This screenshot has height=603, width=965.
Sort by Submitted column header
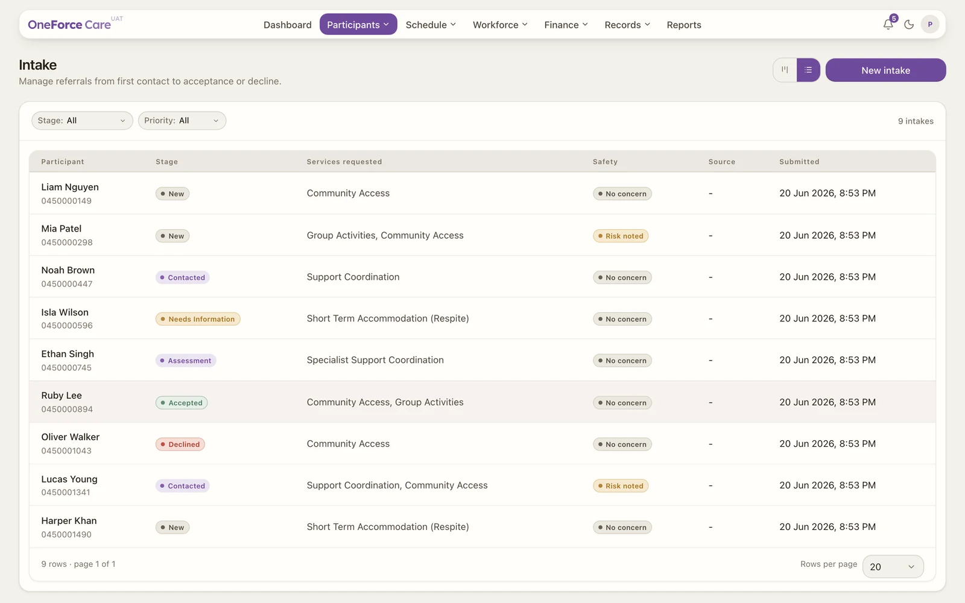(x=799, y=162)
